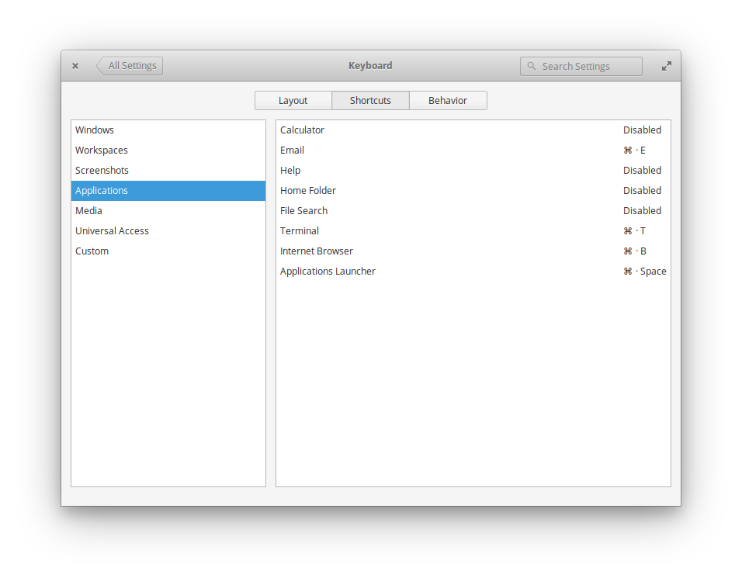742x578 pixels.
Task: Close the Keyboard settings window
Action: click(75, 66)
